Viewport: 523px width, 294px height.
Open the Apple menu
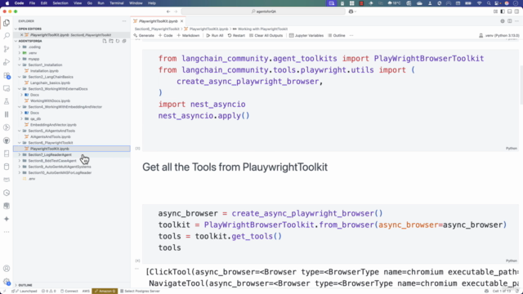pos(7,3)
